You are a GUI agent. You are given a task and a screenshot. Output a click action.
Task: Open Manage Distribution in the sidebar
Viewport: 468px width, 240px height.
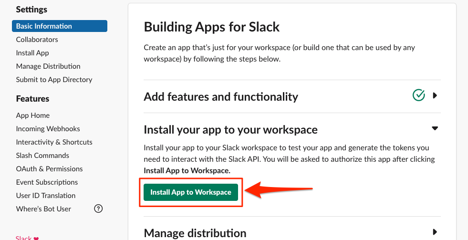[48, 66]
